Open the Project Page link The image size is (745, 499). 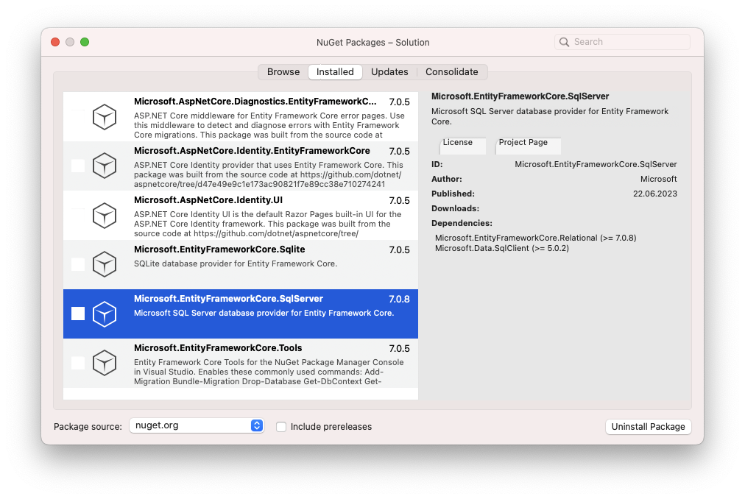[528, 146]
